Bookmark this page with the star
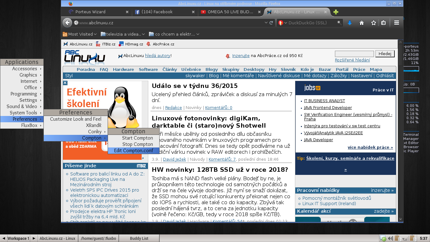 (373, 23)
